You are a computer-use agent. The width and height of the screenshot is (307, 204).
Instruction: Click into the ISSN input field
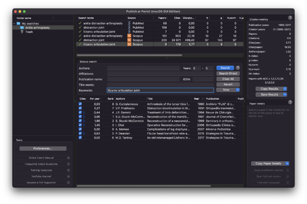point(203,79)
